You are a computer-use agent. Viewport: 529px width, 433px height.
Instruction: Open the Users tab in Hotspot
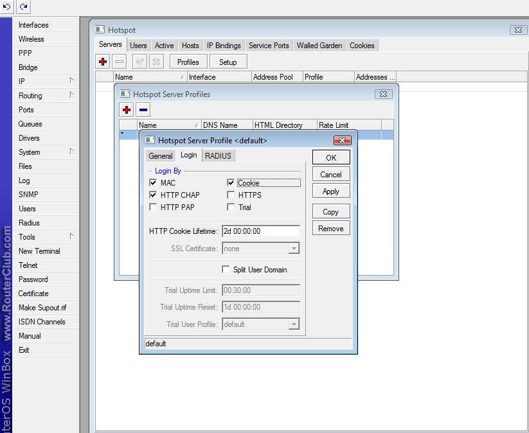(x=138, y=46)
